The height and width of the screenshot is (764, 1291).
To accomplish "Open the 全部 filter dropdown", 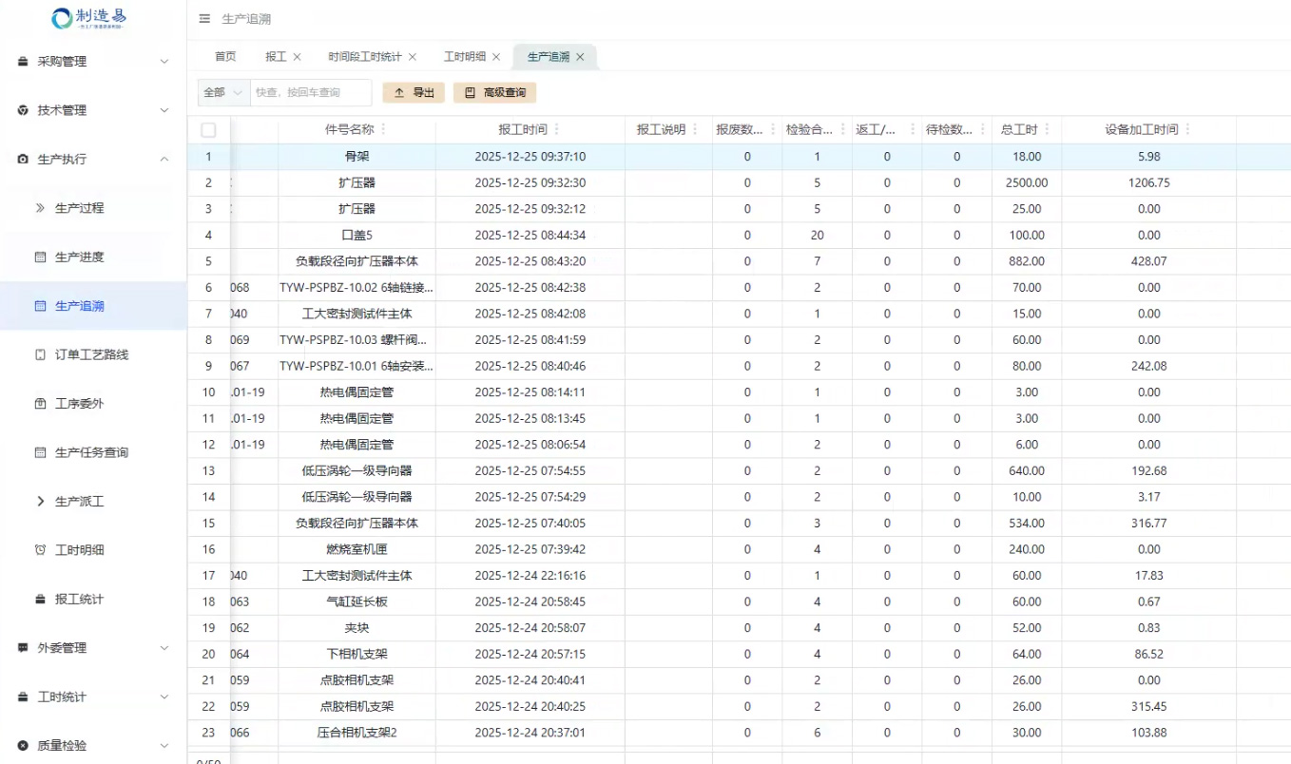I will (x=222, y=92).
